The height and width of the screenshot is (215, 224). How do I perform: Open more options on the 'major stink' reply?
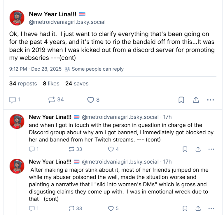pos(211,208)
